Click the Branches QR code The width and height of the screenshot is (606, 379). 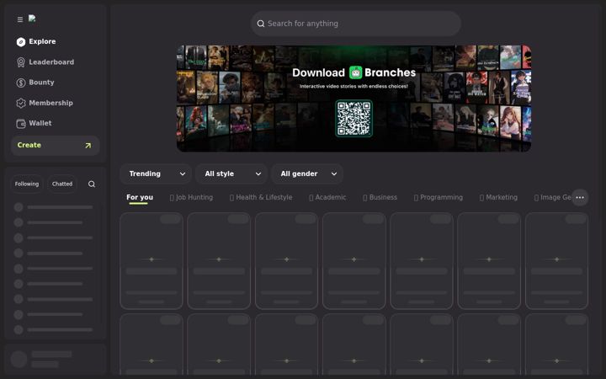pyautogui.click(x=353, y=119)
